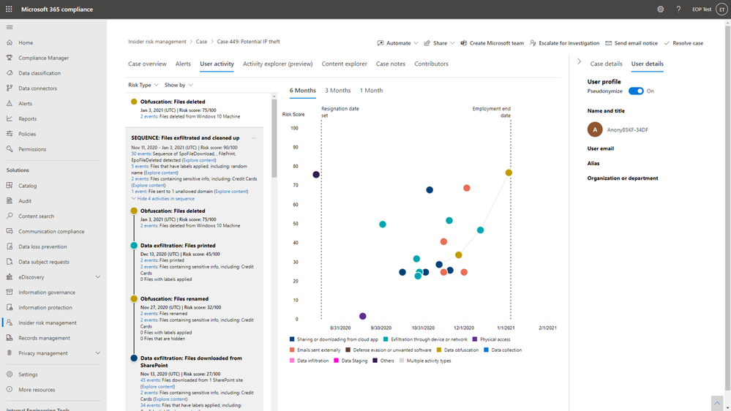
Task: Select the 3 Months range
Action: pyautogui.click(x=337, y=91)
